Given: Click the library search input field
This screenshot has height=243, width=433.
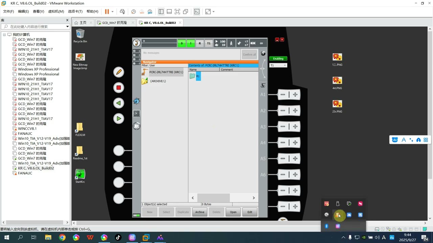Looking at the screenshot, I should click(x=36, y=26).
